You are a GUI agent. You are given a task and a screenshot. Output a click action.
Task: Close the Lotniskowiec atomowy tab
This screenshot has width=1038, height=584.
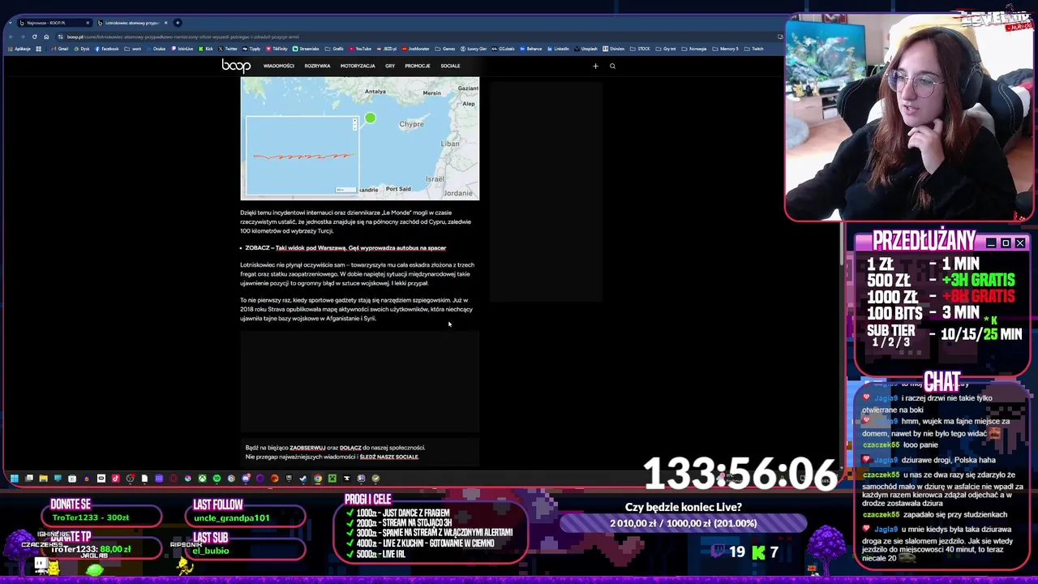(165, 23)
